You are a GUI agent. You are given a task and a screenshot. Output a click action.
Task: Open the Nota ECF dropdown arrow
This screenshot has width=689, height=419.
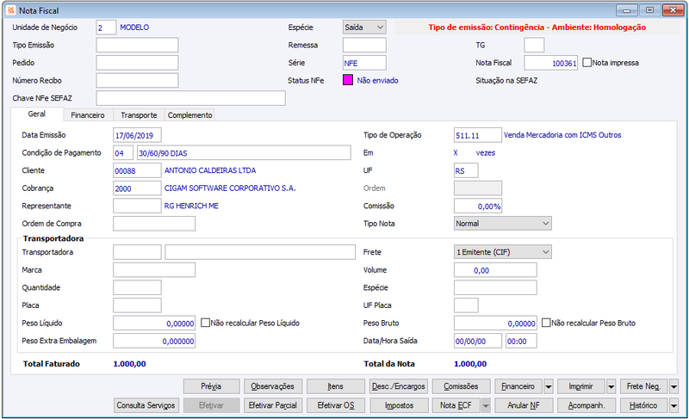click(x=486, y=405)
